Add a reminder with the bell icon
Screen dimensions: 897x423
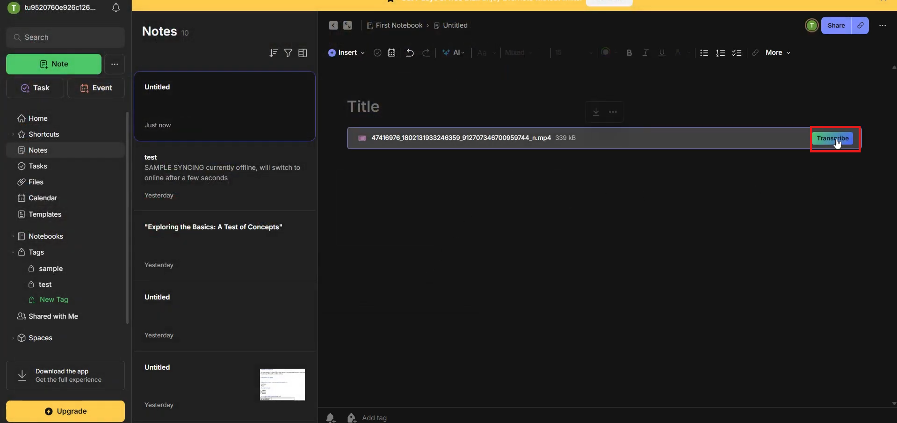coord(330,418)
